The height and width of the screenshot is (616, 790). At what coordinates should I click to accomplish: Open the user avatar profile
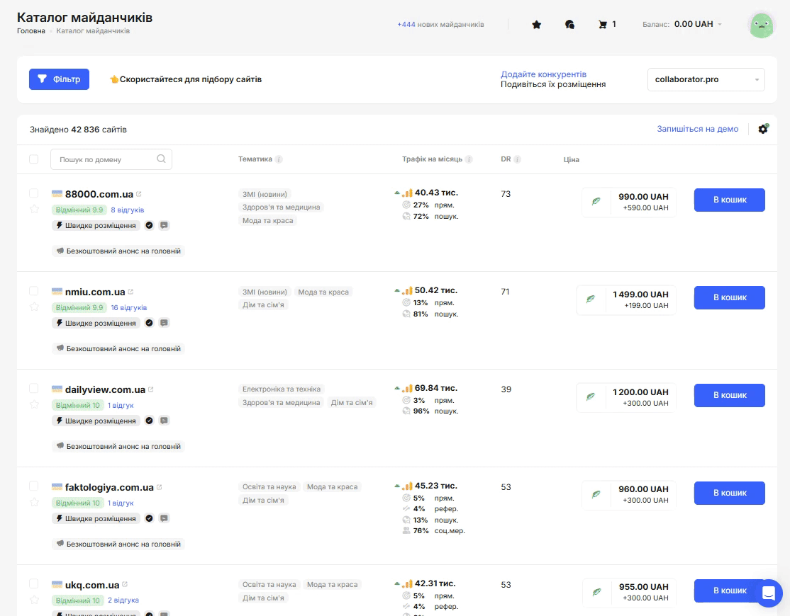tap(762, 25)
